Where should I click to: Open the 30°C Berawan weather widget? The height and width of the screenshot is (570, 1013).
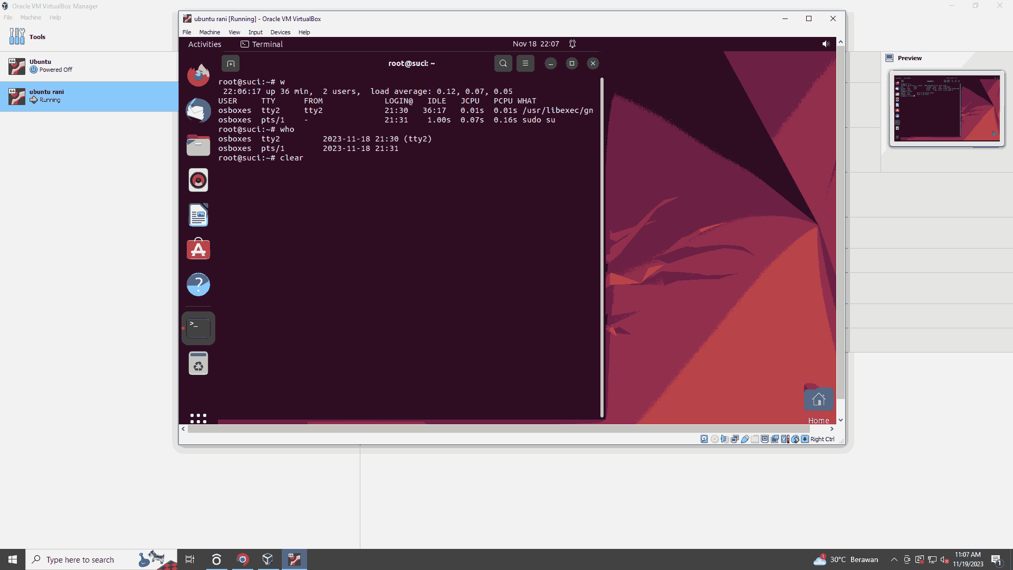(846, 559)
